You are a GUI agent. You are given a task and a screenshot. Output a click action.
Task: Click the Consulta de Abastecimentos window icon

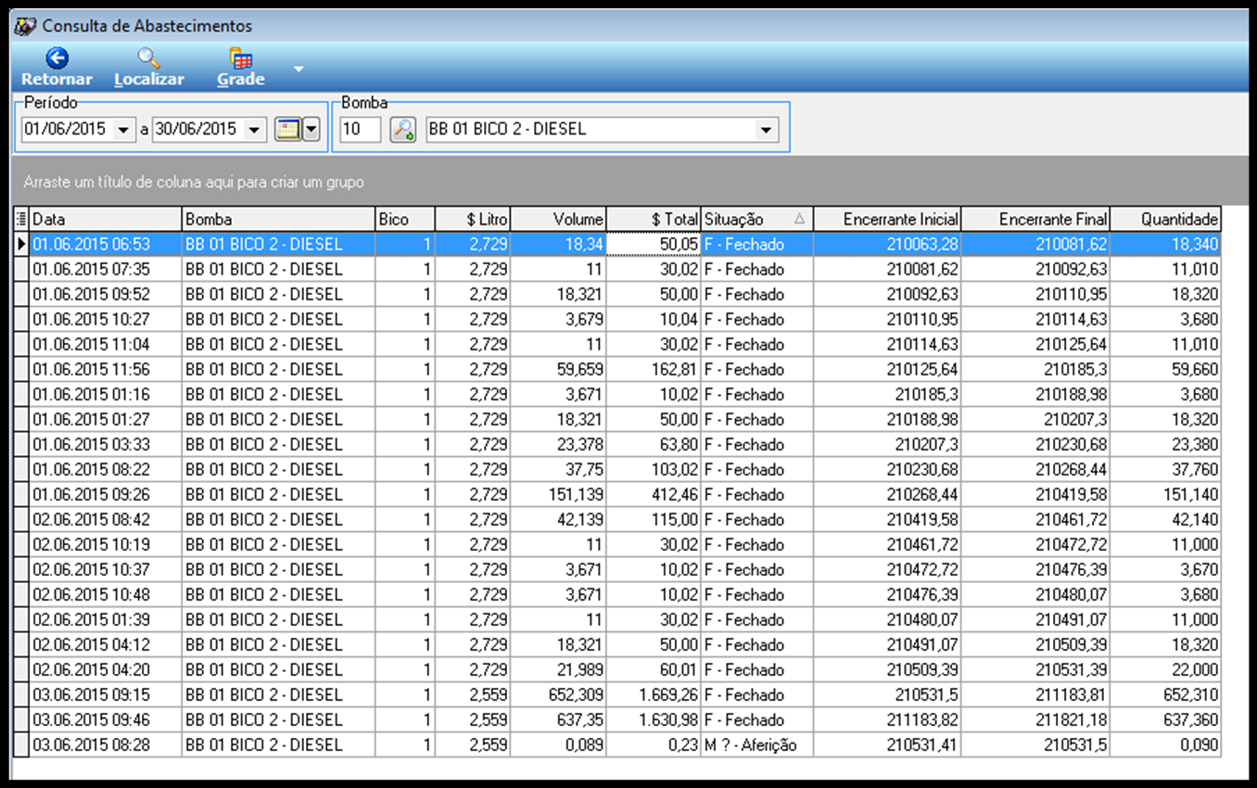coord(25,26)
